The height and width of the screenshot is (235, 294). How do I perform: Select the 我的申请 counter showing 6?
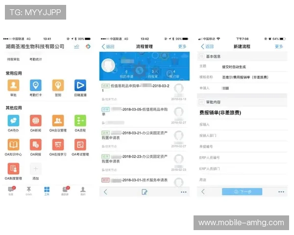(x=126, y=74)
